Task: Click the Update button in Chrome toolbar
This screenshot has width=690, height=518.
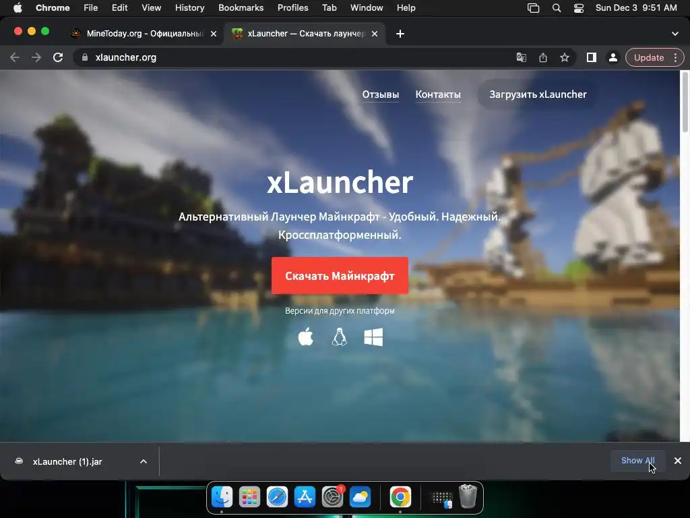Action: [649, 58]
